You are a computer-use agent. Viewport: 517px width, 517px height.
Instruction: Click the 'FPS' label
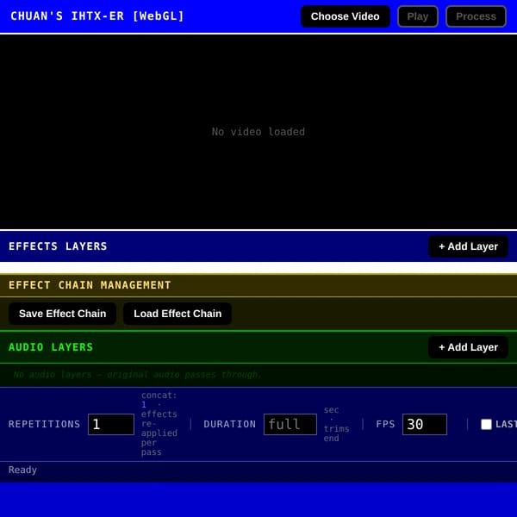point(385,424)
